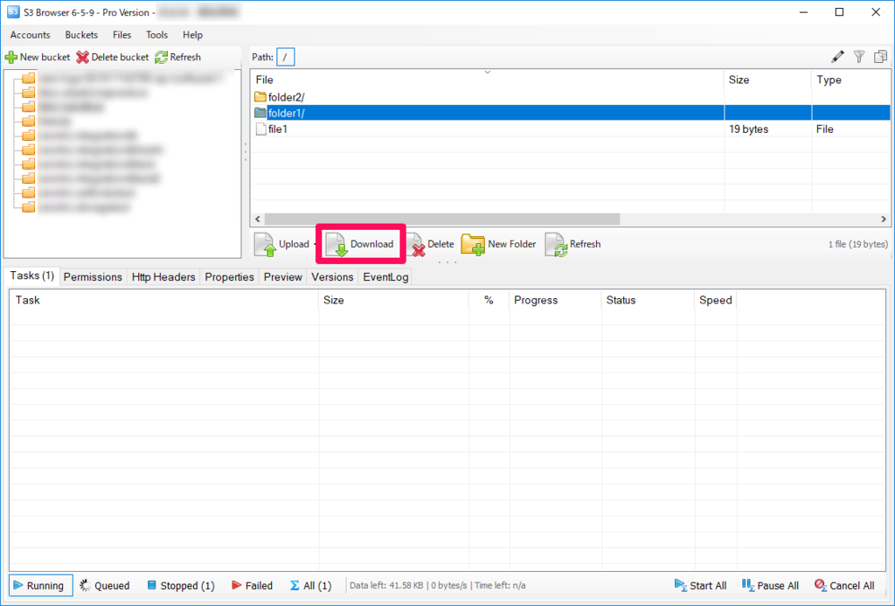Sort by the Type column header
Screen dimensions: 895x606
[850, 80]
